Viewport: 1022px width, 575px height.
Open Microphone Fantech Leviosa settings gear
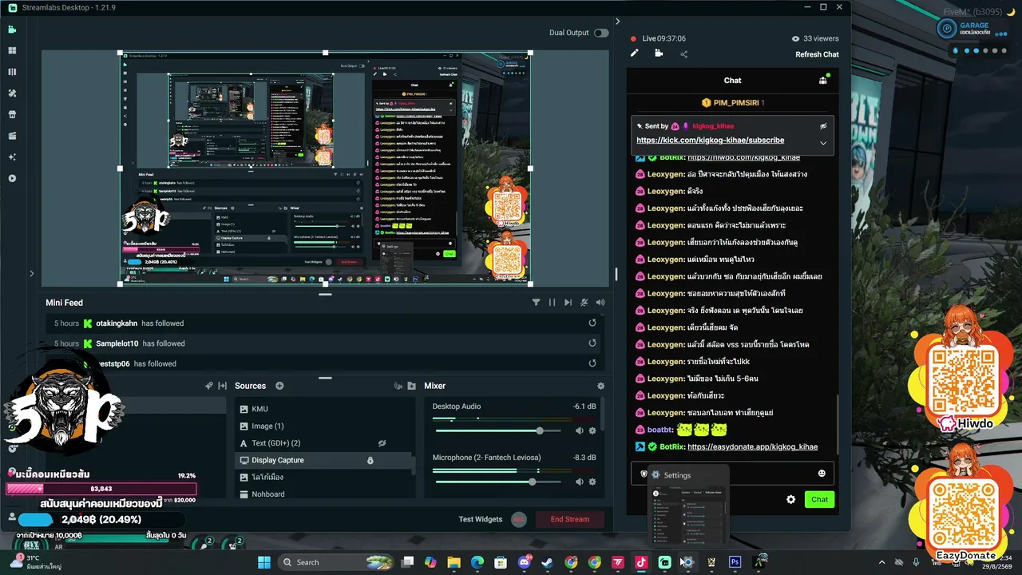(592, 482)
